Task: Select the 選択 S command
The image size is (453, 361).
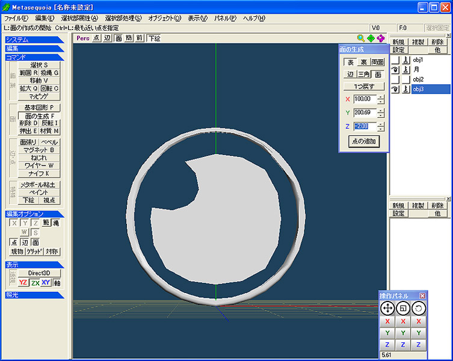Action: (39, 66)
